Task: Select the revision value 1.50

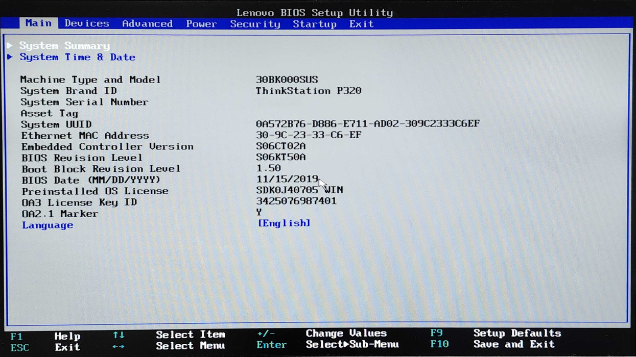Action: click(x=268, y=168)
